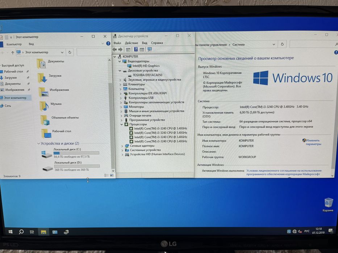338x253 pixels.
Task: Click Система breadcrumb in address bar
Action: [x=238, y=44]
